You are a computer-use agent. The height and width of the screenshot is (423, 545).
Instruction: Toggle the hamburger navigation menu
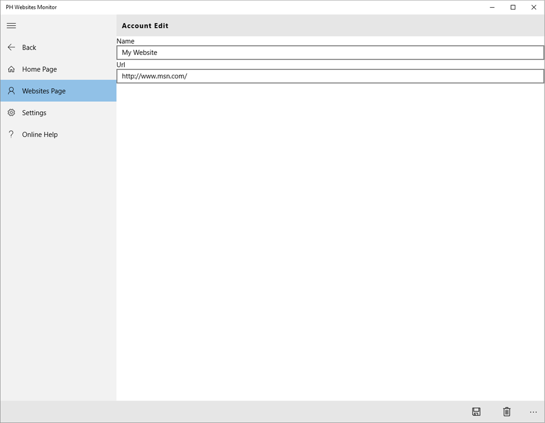pos(11,26)
